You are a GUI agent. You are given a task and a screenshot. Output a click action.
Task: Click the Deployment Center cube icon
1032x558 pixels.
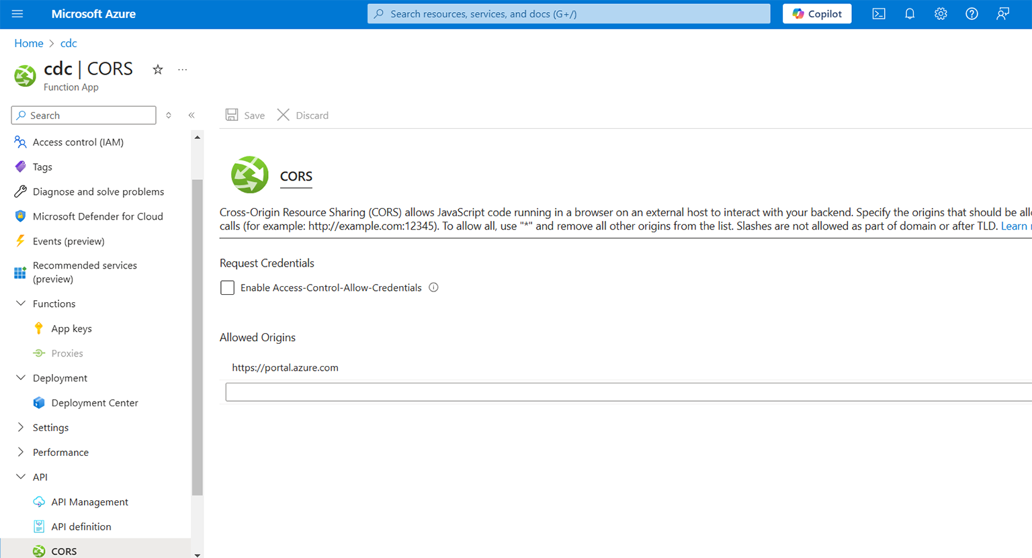(x=39, y=403)
